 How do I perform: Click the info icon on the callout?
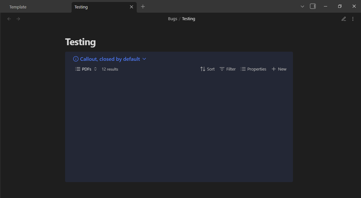coord(76,59)
